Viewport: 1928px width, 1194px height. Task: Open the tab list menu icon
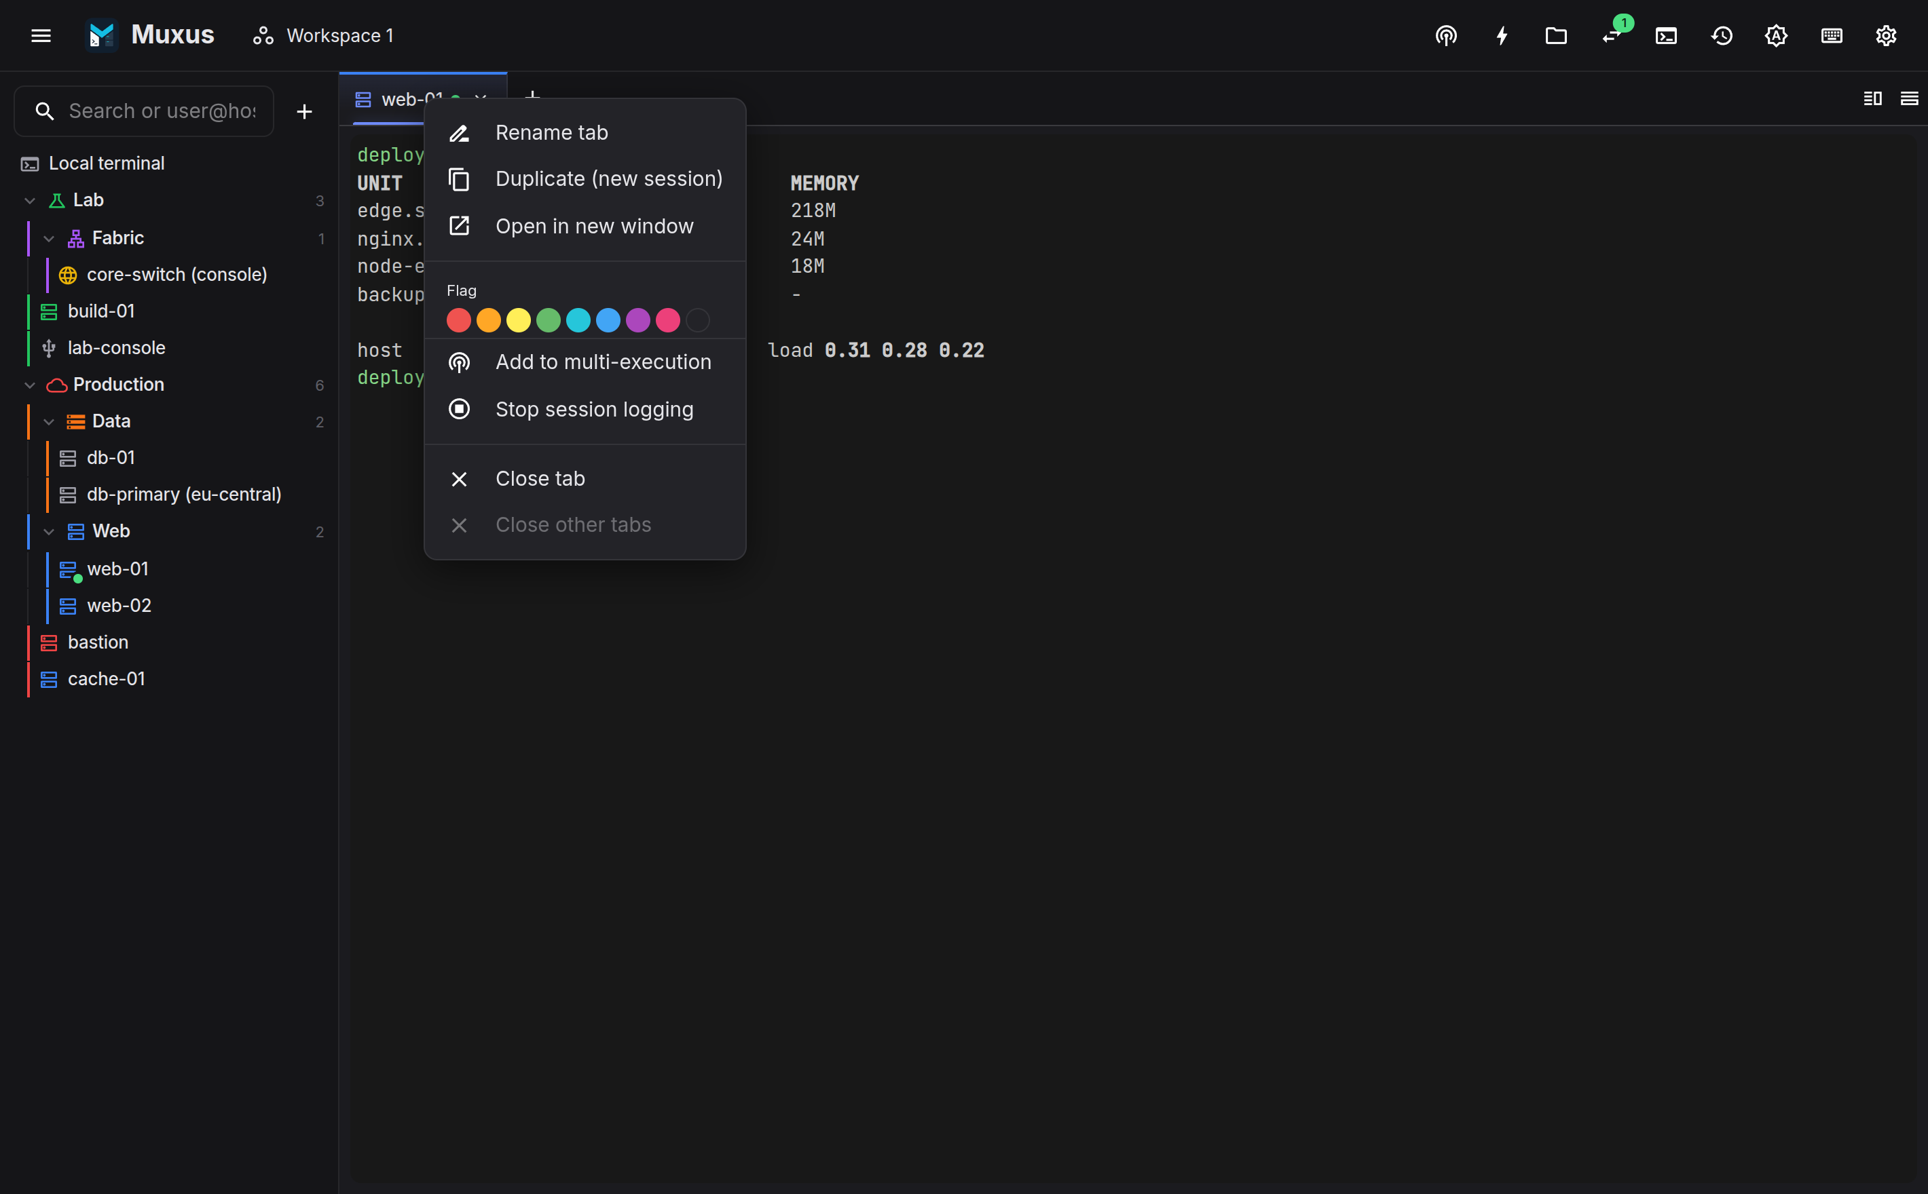1909,99
